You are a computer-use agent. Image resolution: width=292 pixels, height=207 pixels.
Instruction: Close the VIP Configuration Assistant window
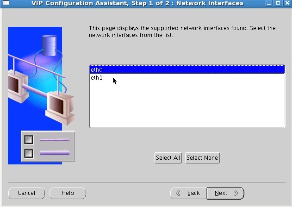pyautogui.click(x=287, y=3)
